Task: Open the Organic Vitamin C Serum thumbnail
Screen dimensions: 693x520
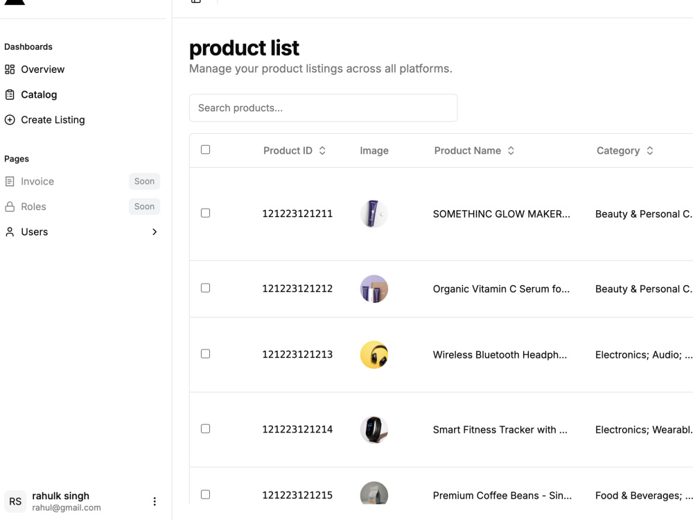Action: (x=374, y=288)
